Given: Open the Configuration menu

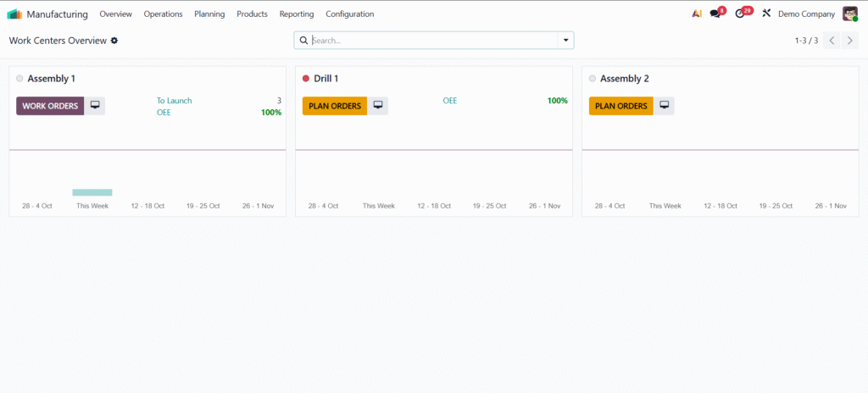Looking at the screenshot, I should (349, 14).
